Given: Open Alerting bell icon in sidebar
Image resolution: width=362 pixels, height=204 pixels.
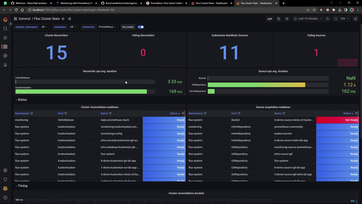Looking at the screenshot, I should pos(5,65).
